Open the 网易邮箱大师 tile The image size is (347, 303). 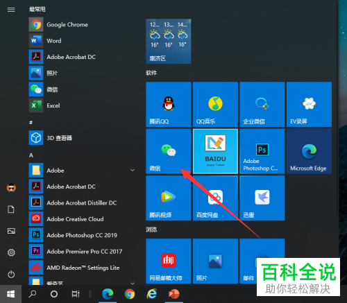[169, 261]
